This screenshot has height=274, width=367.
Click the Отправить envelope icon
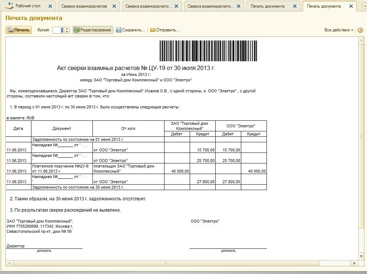pos(152,30)
